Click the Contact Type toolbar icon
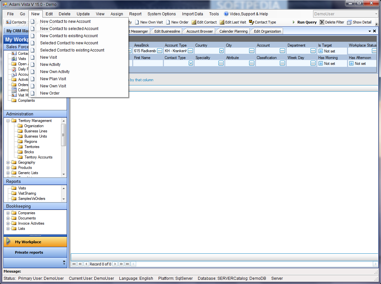The height and width of the screenshot is (284, 381). coord(251,22)
